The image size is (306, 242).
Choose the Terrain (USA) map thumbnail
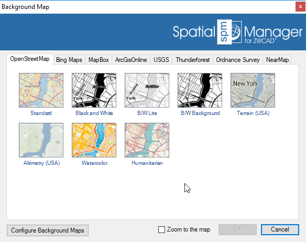[x=253, y=90]
